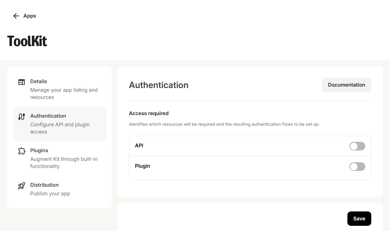
Task: Click the Access required label
Action: [x=149, y=113]
